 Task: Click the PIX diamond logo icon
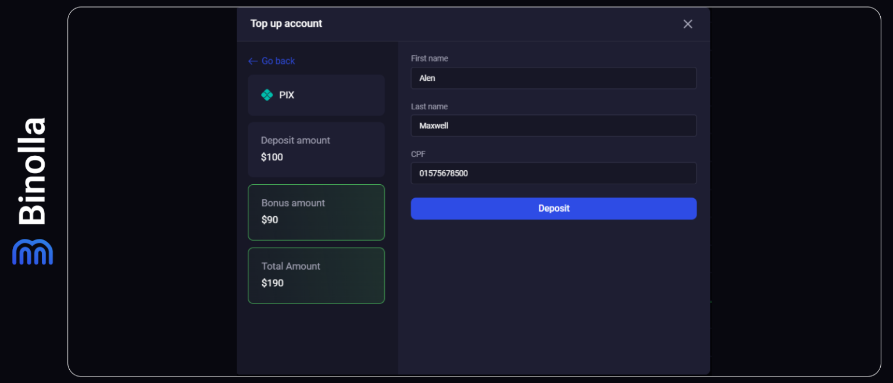coord(267,95)
